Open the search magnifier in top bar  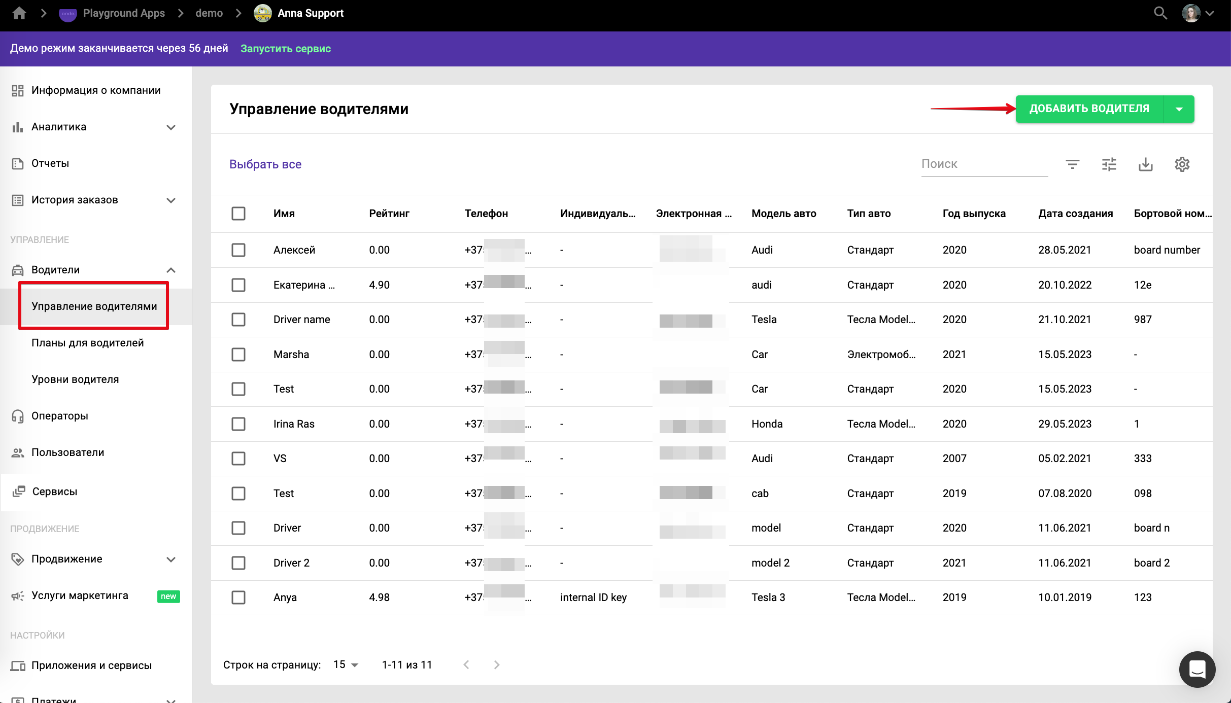click(1160, 13)
